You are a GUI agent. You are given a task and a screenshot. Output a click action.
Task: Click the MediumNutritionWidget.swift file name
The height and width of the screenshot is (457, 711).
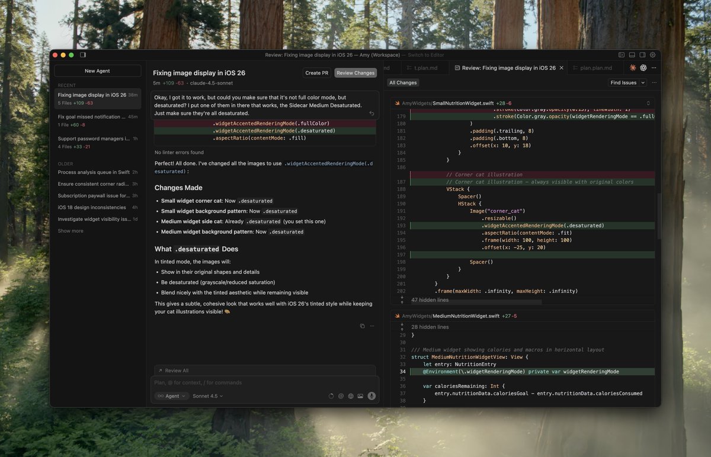tap(466, 316)
